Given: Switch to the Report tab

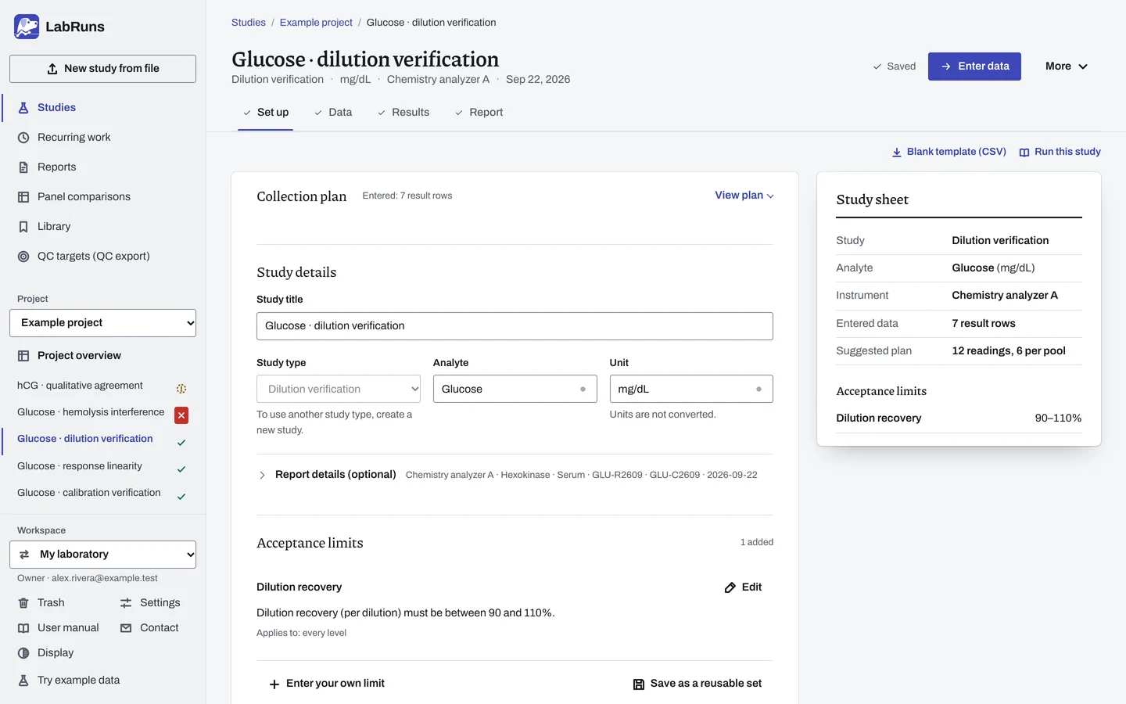Looking at the screenshot, I should [x=479, y=113].
